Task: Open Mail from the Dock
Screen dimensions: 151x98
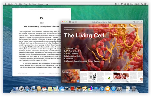Action: click(33, 89)
